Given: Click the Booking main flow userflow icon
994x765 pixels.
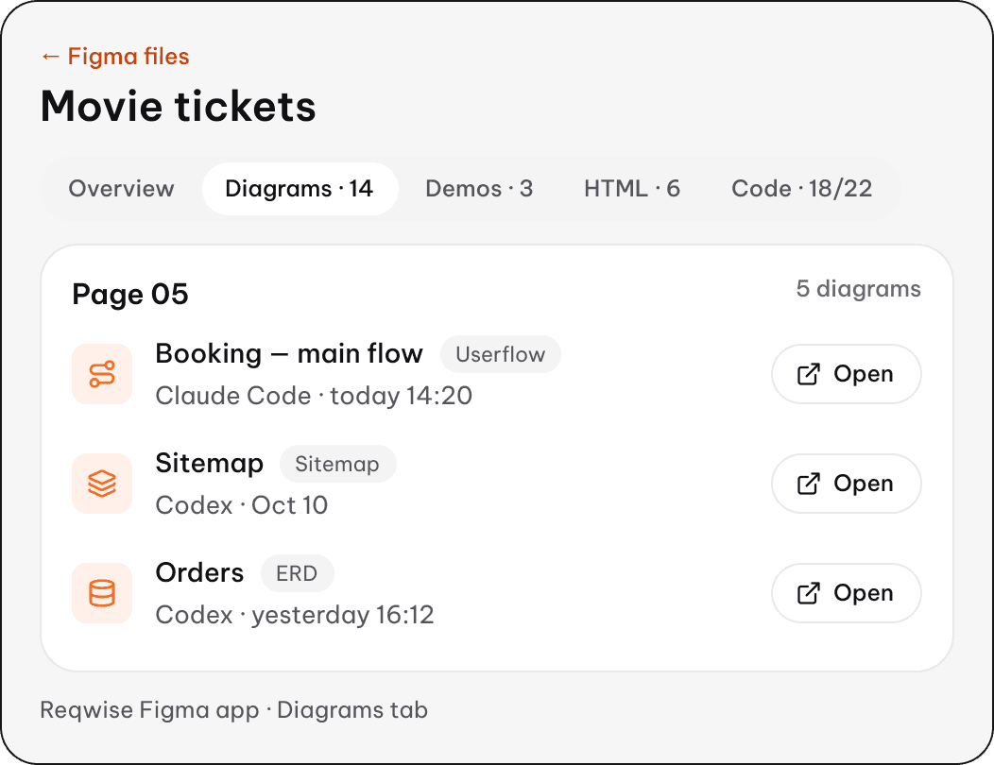Looking at the screenshot, I should [102, 374].
